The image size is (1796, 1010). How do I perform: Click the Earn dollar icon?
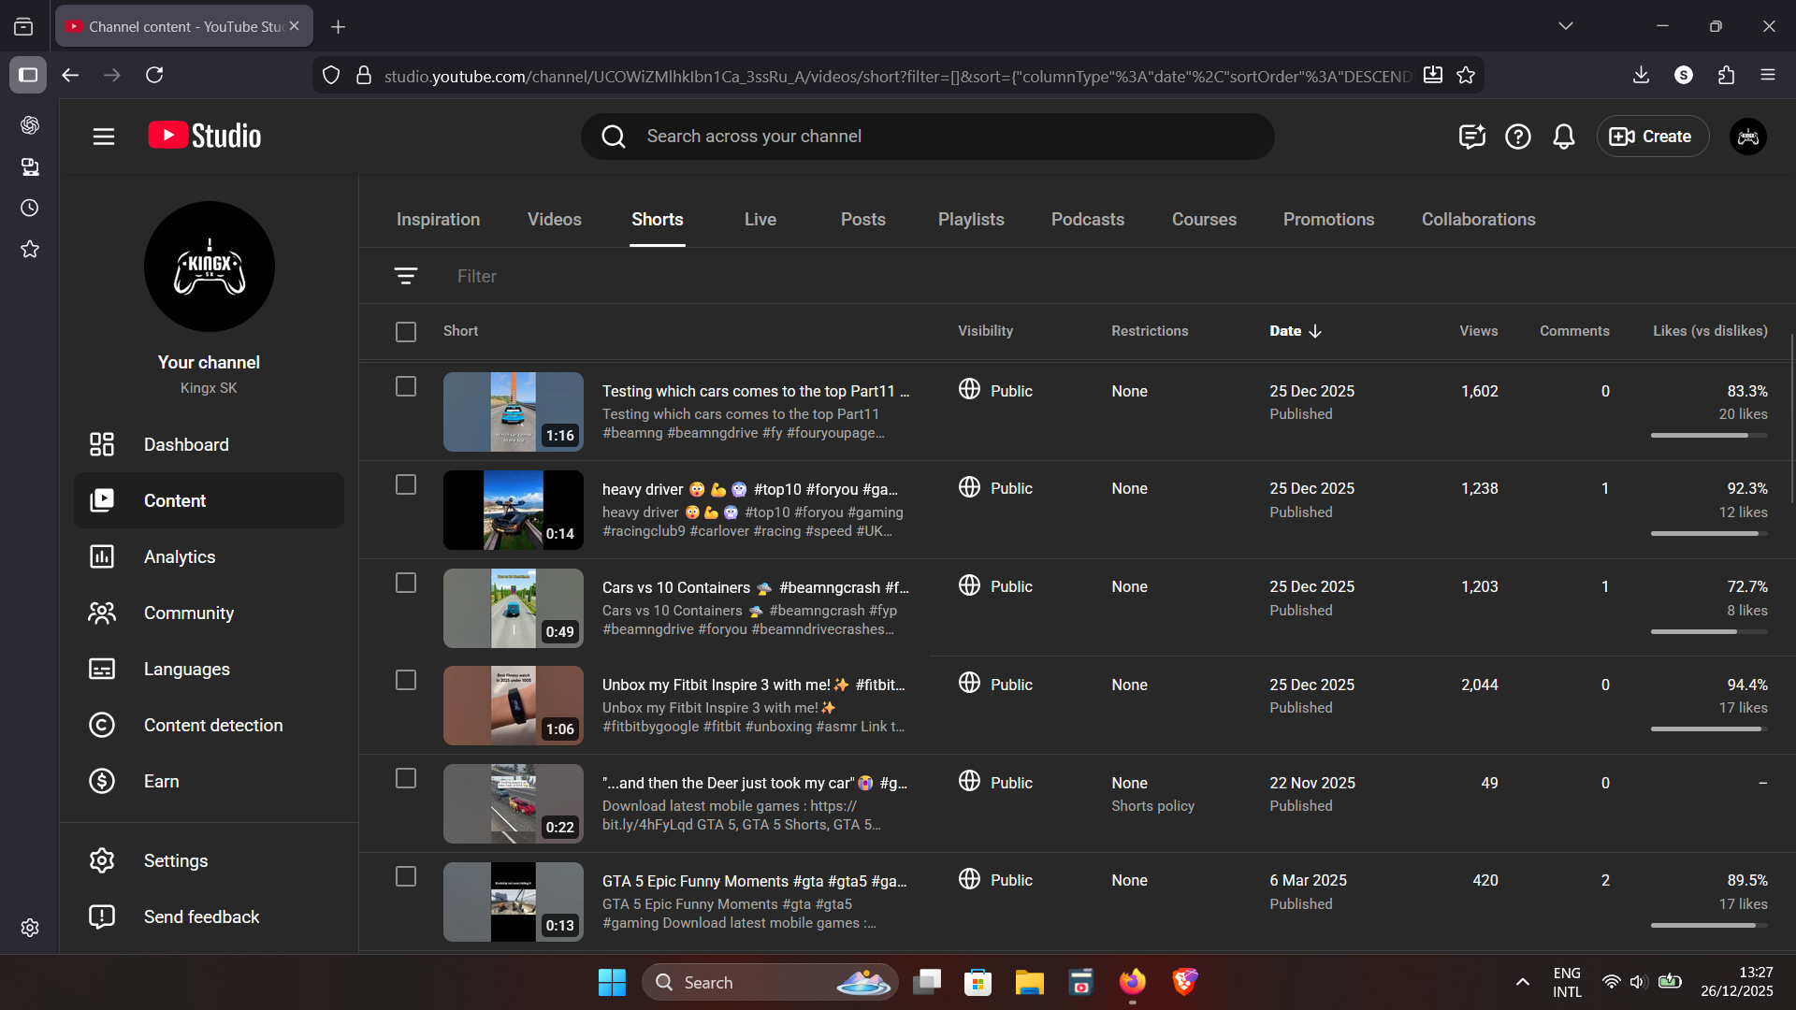[x=102, y=781]
